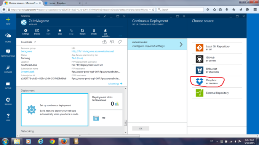Screen dimensions: 259x145
Task: Restart the web app
Action: pos(82,32)
